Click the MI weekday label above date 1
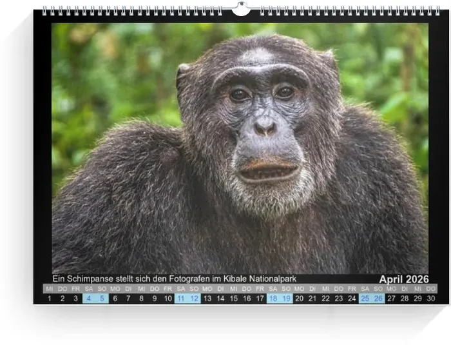This screenshot has width=451, height=345. pos(50,289)
